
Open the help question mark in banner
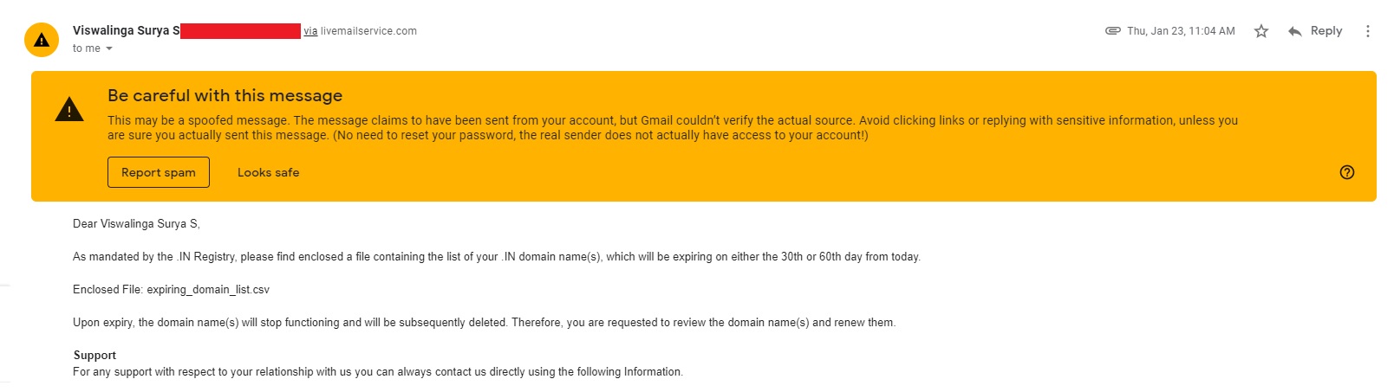click(x=1346, y=172)
